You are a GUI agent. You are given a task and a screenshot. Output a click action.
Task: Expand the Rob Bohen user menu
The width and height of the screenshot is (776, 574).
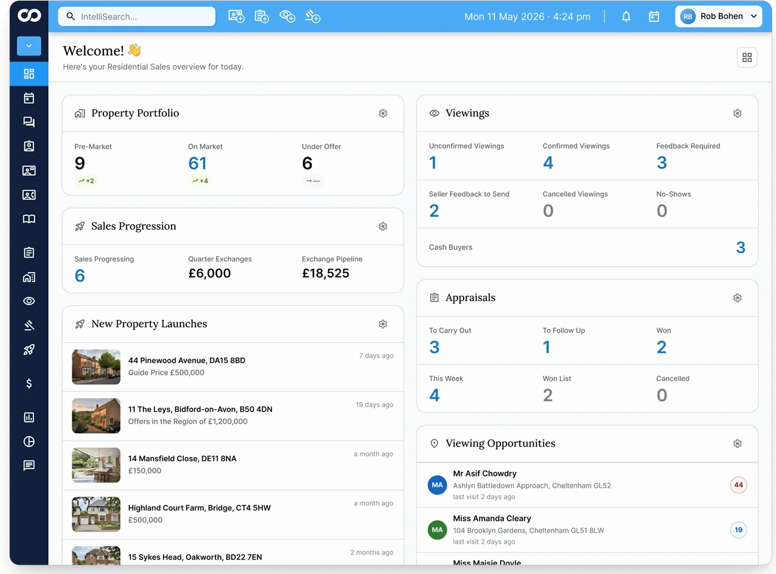pyautogui.click(x=718, y=16)
